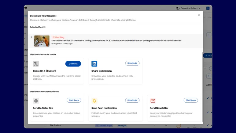Screen dimensions: 236x133
Task: Select the Custom Page tab behind dialog
Action: (x=106, y=125)
